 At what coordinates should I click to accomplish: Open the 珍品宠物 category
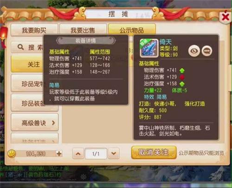pos(27,84)
